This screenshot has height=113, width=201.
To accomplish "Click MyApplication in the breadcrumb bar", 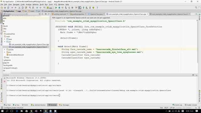I will click(8, 11).
